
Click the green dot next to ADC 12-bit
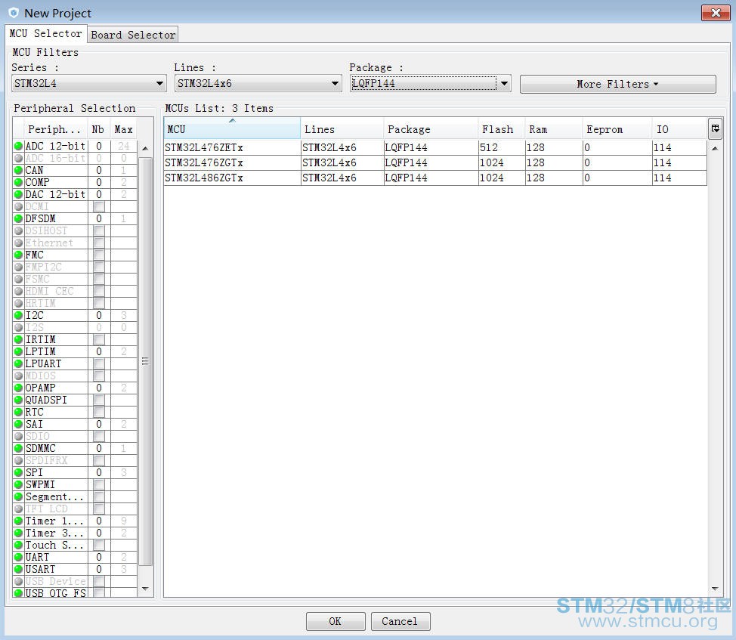[18, 146]
